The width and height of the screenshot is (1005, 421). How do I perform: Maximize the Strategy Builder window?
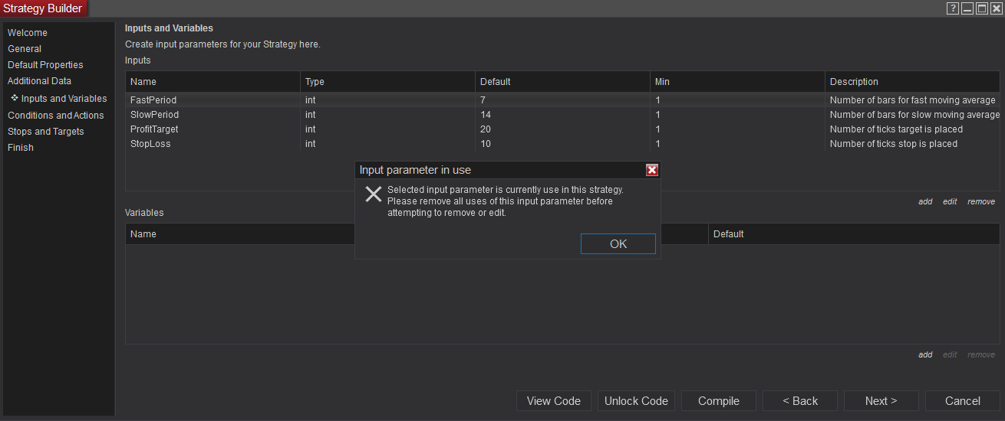coord(982,8)
